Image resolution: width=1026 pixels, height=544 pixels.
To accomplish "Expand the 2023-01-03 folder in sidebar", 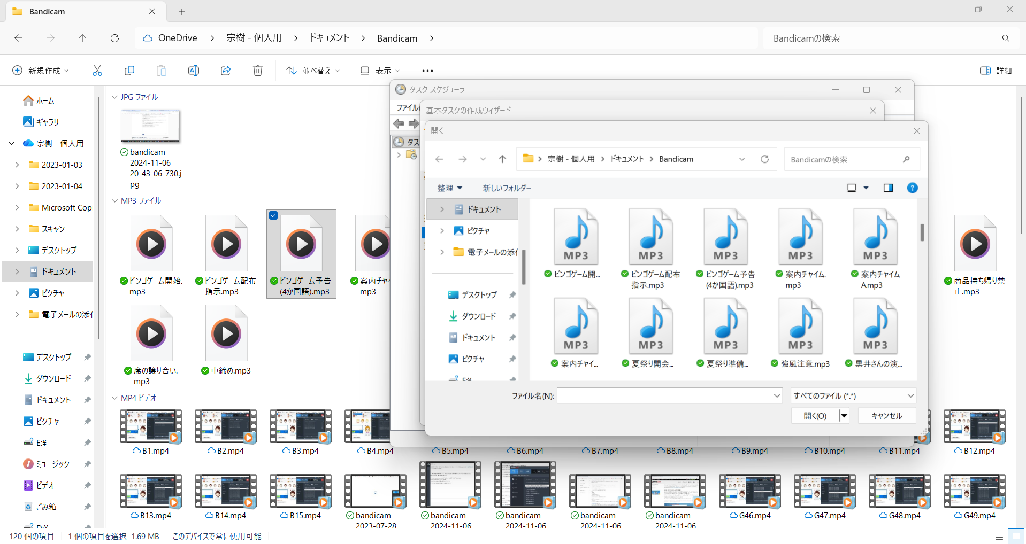I will (17, 165).
